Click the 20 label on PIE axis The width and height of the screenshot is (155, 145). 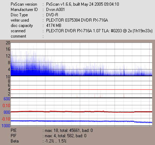click(8, 43)
